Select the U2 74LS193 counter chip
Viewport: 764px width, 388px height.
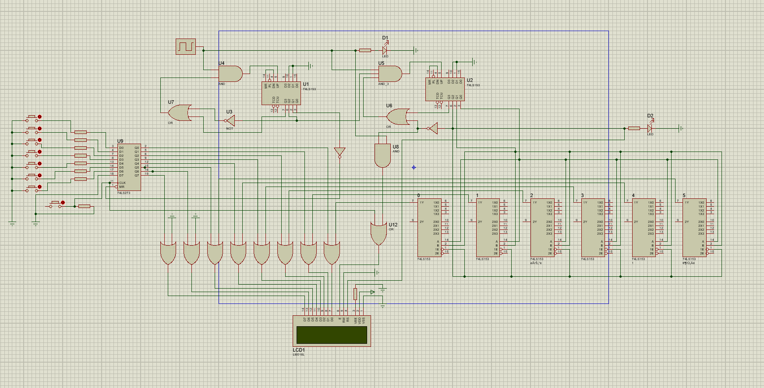pos(445,89)
